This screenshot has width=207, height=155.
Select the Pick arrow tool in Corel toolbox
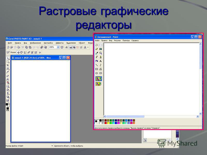pyautogui.click(x=8, y=58)
